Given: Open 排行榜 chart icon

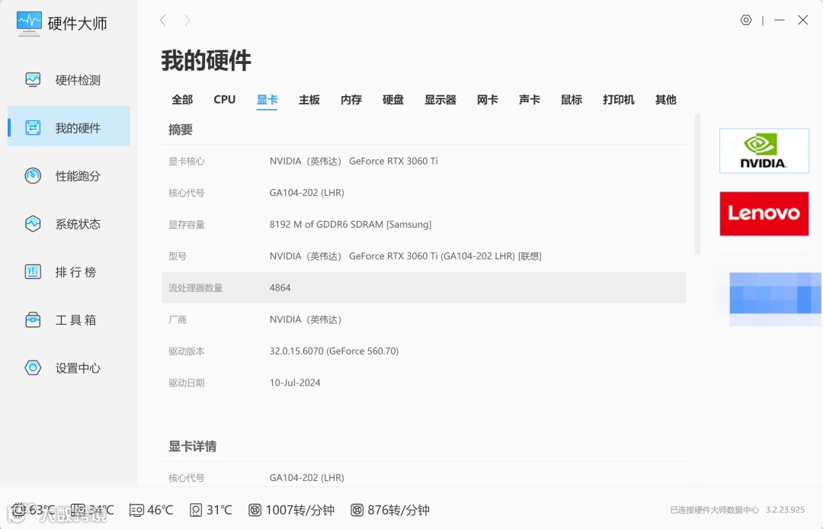Looking at the screenshot, I should pos(33,272).
